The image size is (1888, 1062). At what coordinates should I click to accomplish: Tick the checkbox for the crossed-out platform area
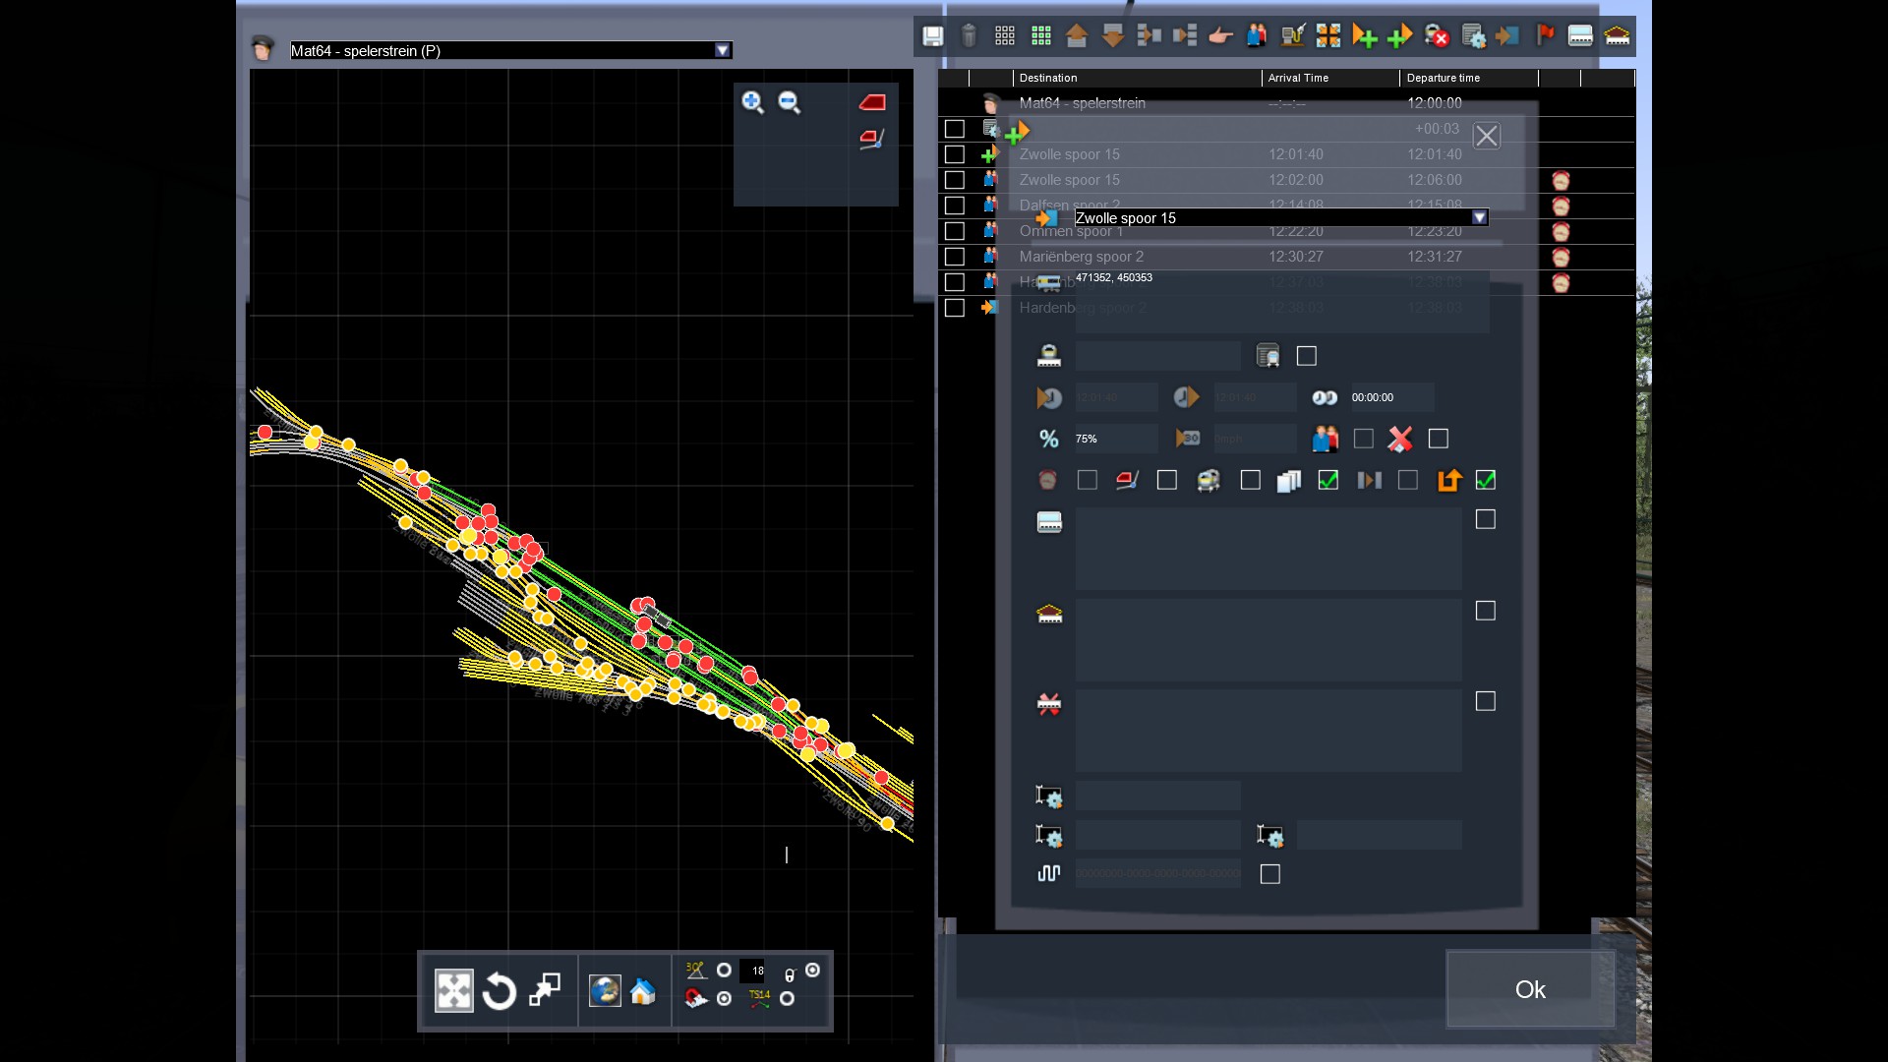(x=1486, y=701)
